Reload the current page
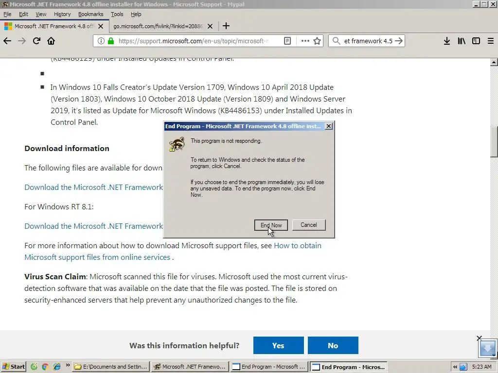 (36, 41)
